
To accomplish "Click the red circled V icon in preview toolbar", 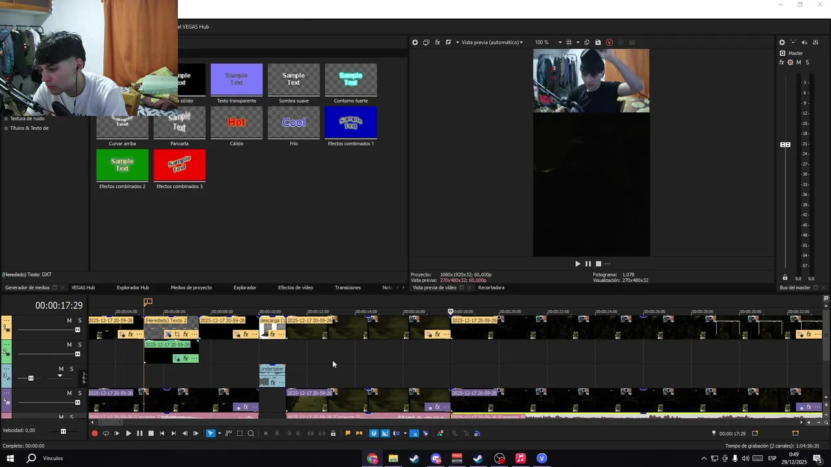I will coord(609,42).
